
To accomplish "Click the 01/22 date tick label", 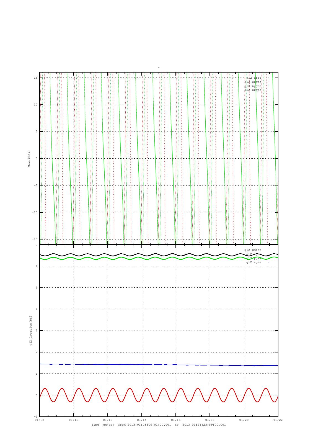I will pos(278,420).
